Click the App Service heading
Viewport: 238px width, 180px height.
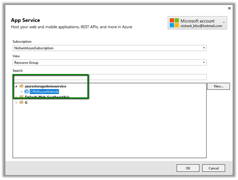[x=25, y=20]
